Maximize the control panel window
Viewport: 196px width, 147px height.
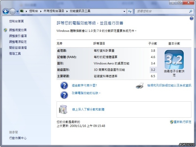tap(179, 2)
